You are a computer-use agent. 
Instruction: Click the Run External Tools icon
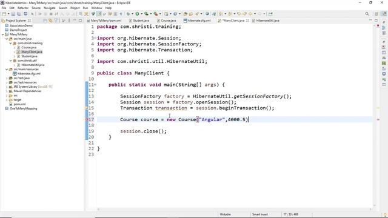(156, 14)
